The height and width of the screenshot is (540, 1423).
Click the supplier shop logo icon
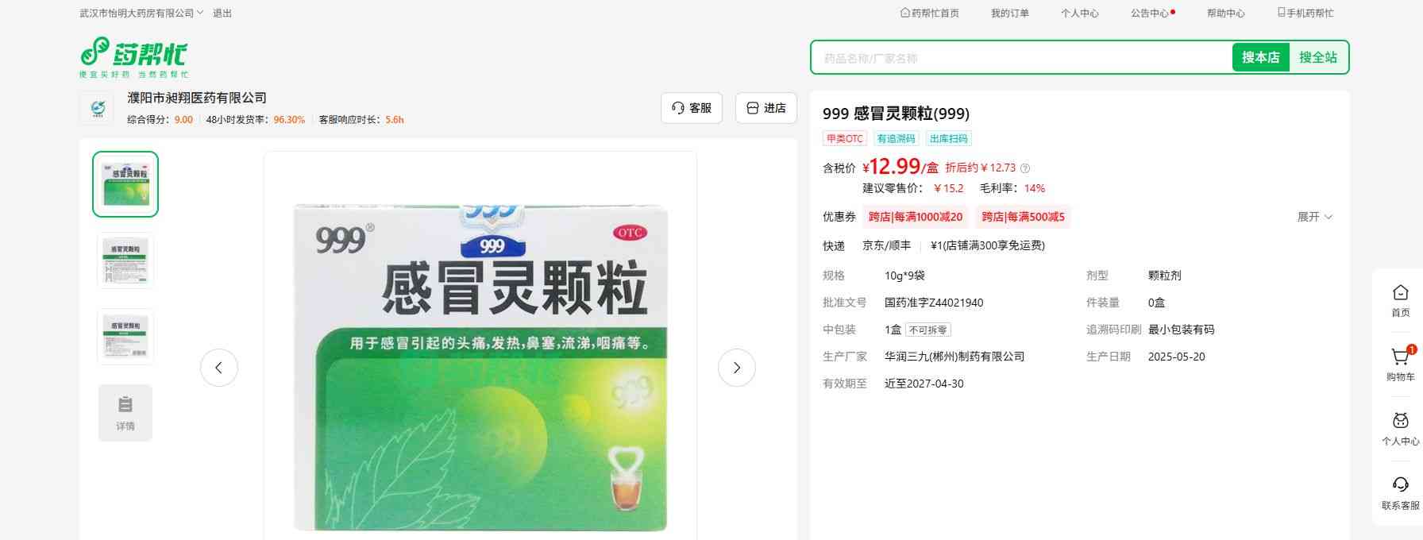[97, 108]
